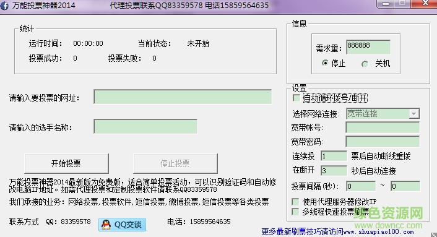The height and width of the screenshot is (237, 437).
Task: Click the second 投票间隔 value field
Action: [x=405, y=186]
